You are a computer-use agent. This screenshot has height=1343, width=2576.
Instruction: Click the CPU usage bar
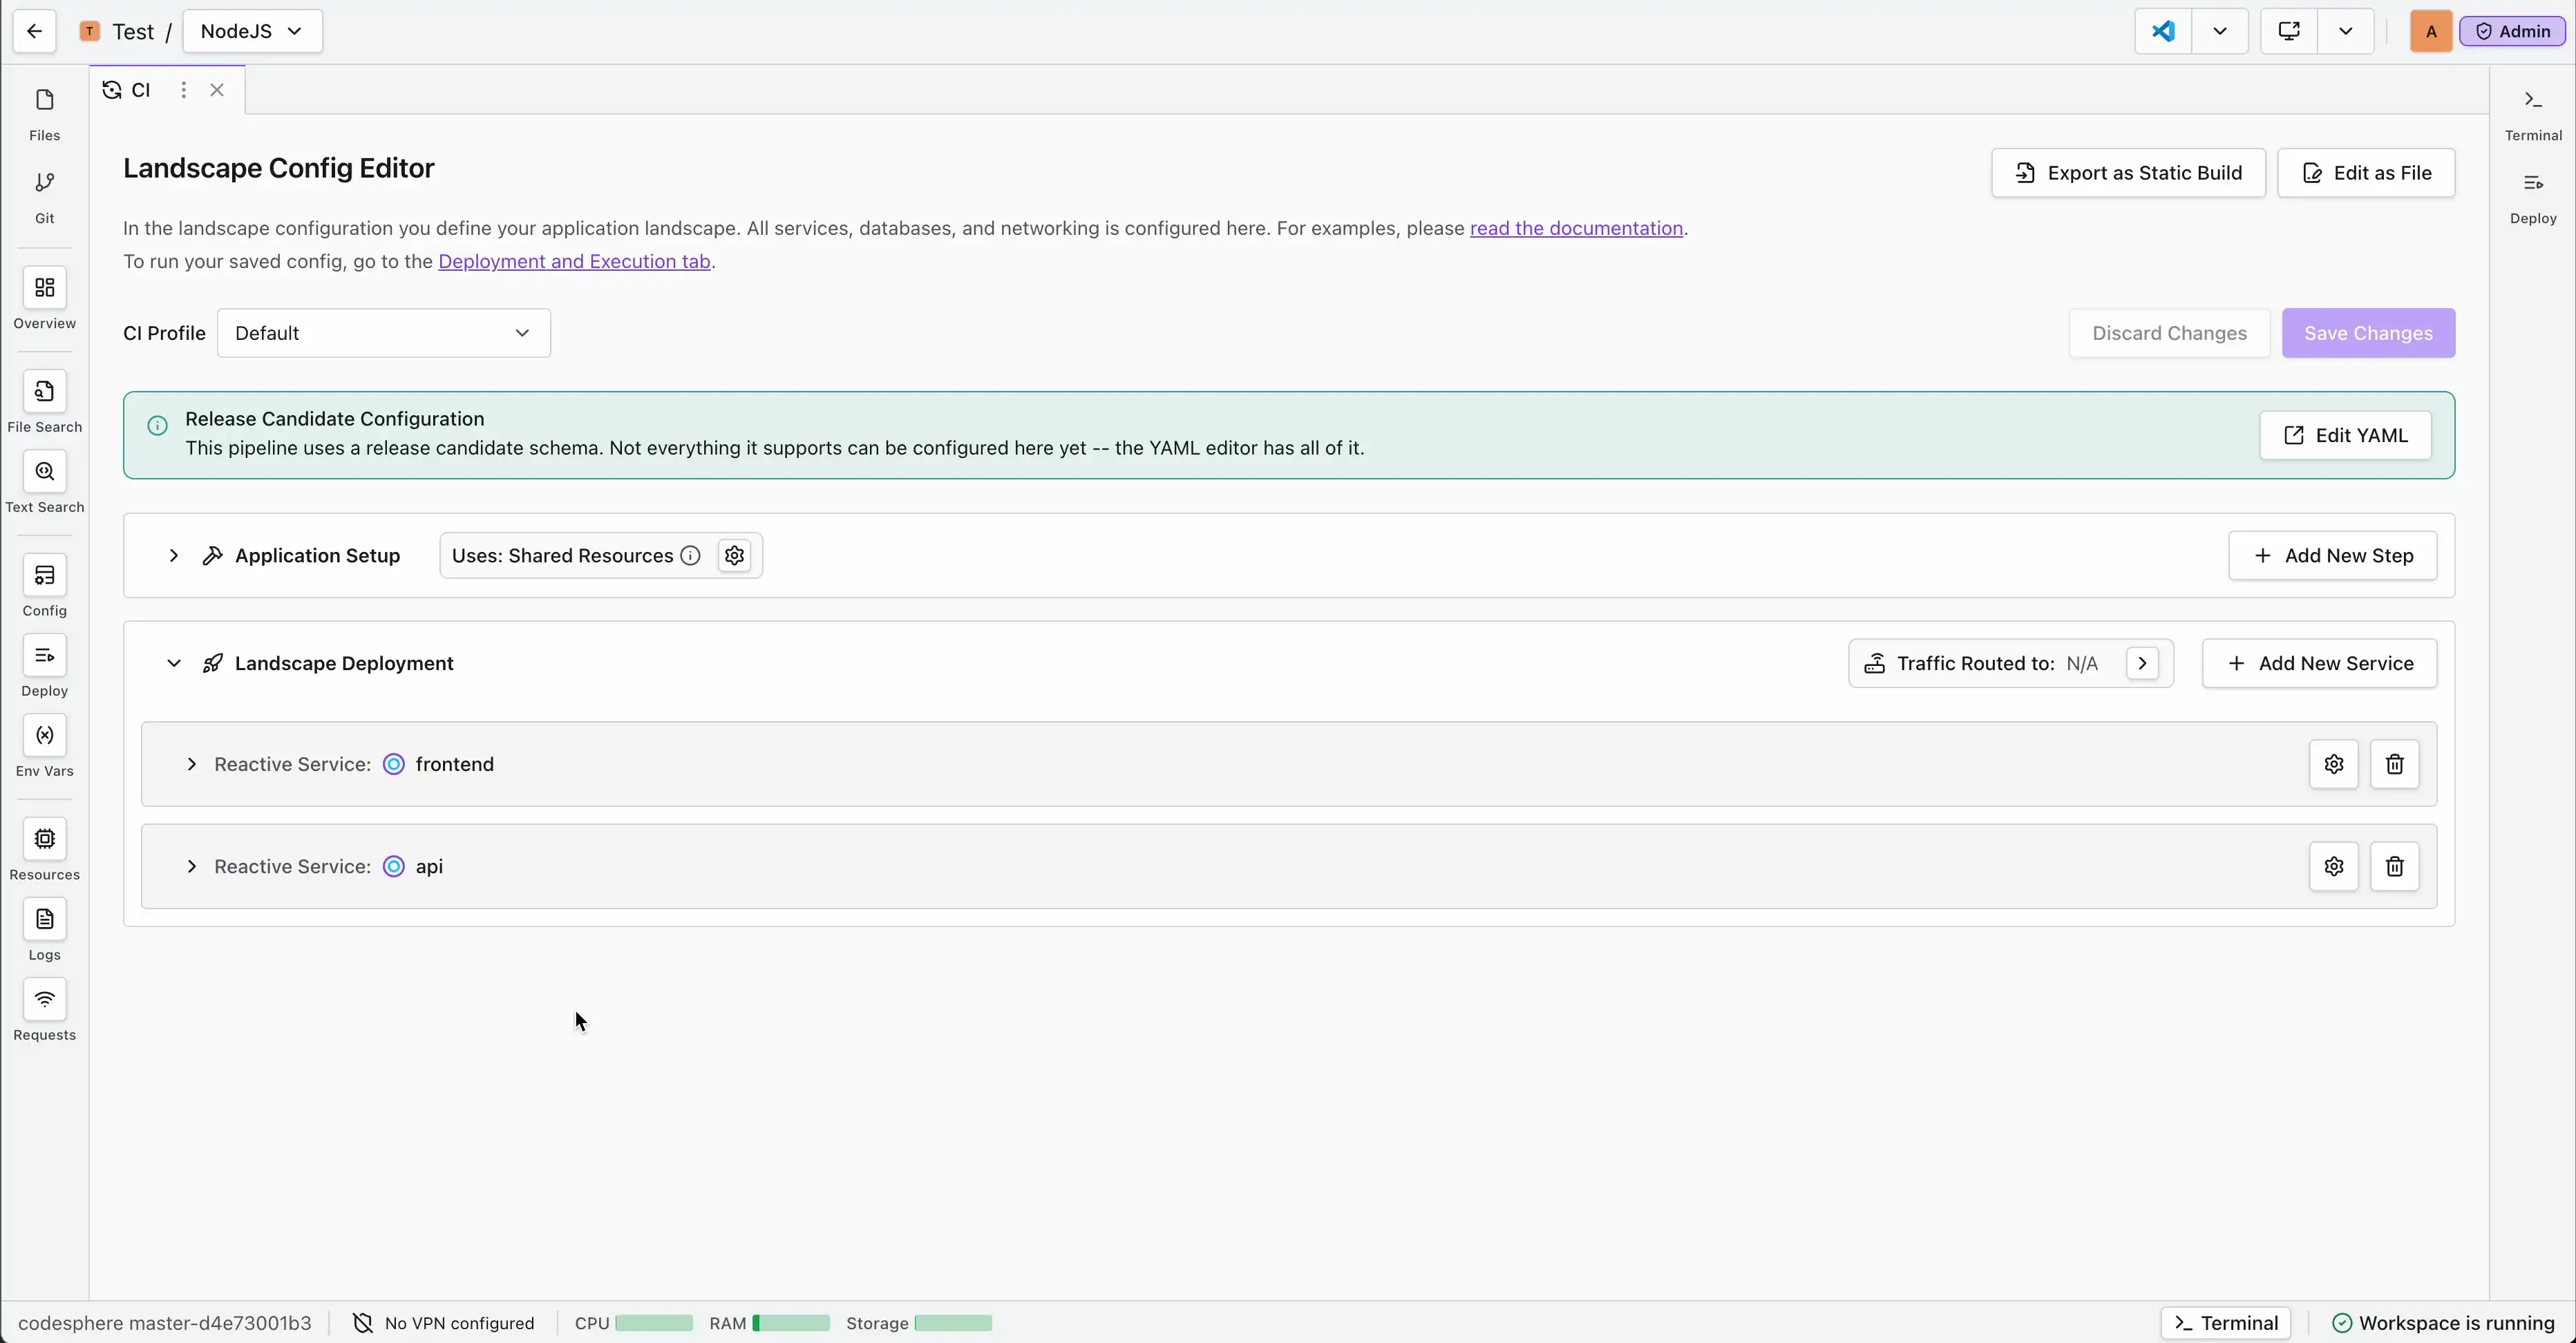click(654, 1323)
